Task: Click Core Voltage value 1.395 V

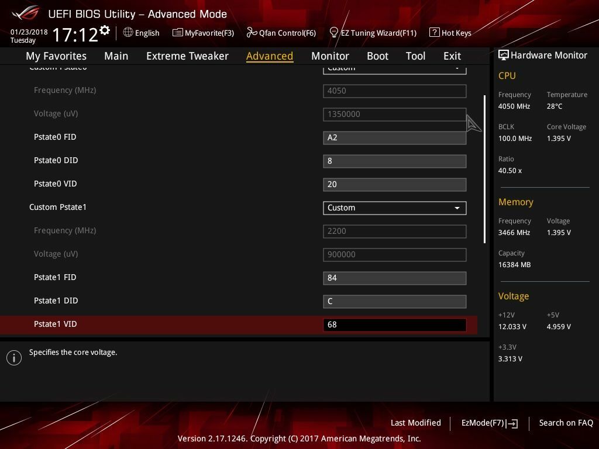Action: click(559, 139)
